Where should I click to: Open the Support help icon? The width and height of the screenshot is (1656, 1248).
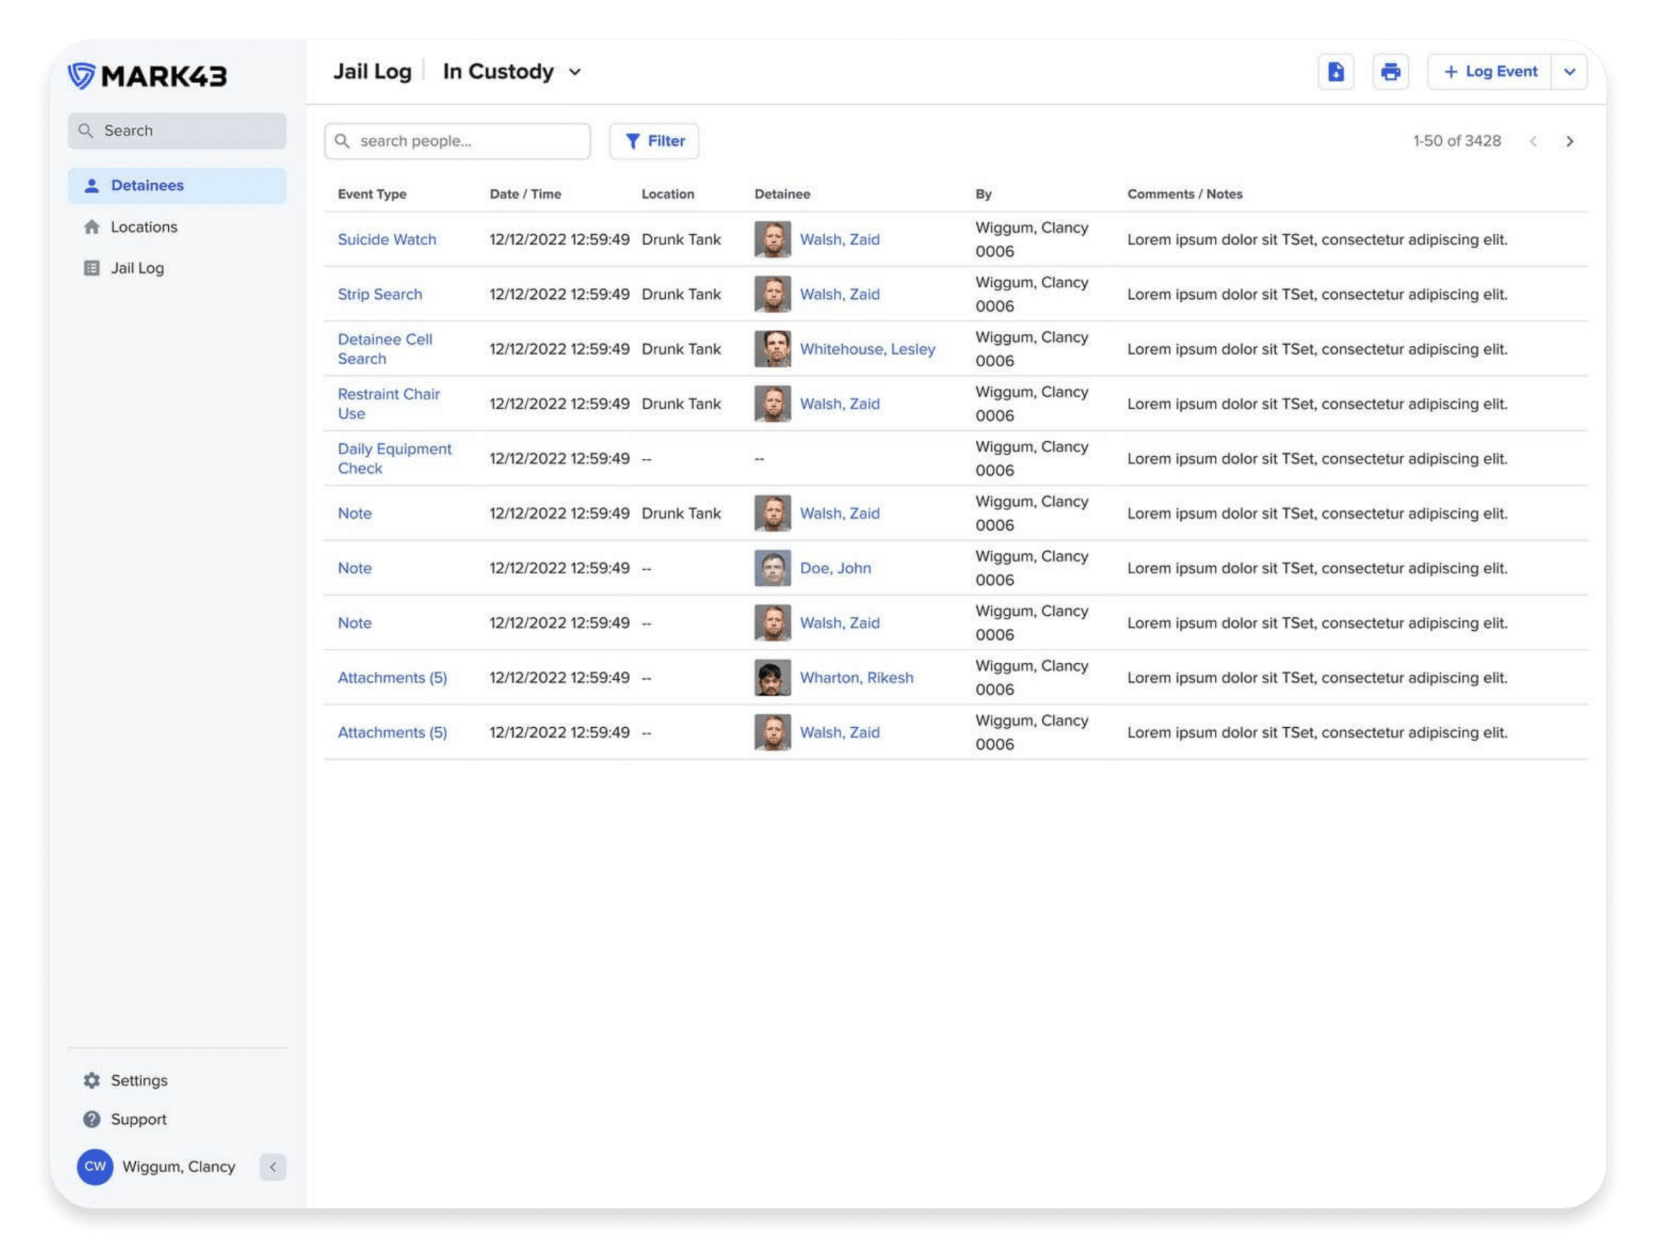coord(91,1119)
